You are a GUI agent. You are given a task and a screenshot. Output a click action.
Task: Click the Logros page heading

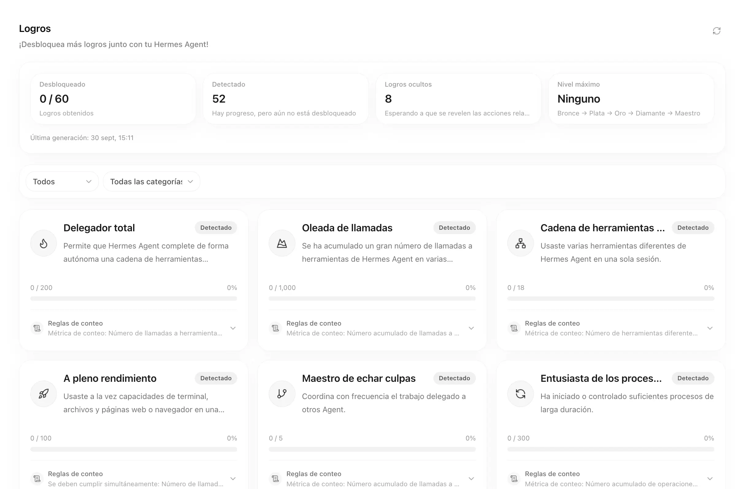point(35,28)
